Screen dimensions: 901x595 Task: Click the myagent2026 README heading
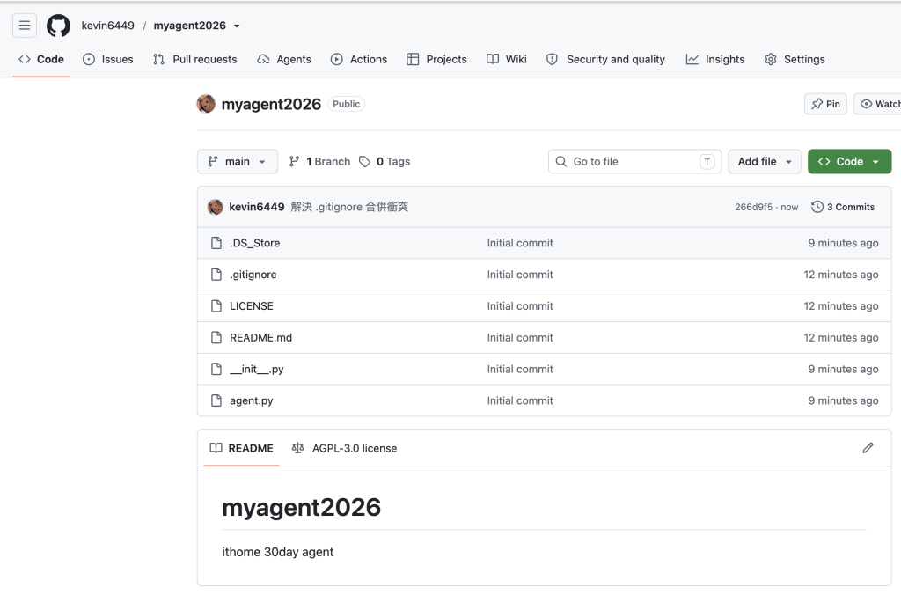301,508
